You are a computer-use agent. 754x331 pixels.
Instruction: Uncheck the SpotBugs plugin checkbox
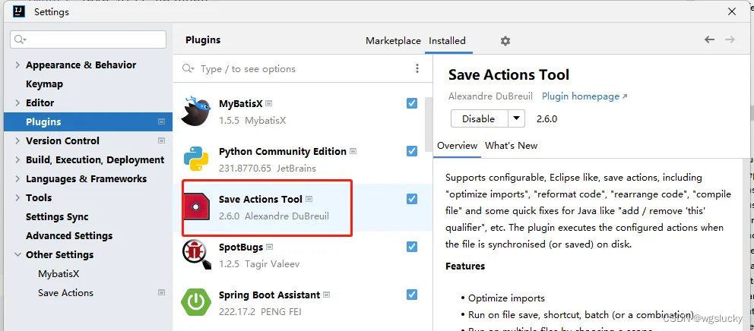(x=412, y=247)
